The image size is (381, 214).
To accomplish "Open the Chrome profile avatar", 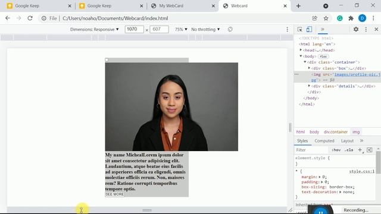I will click(362, 18).
